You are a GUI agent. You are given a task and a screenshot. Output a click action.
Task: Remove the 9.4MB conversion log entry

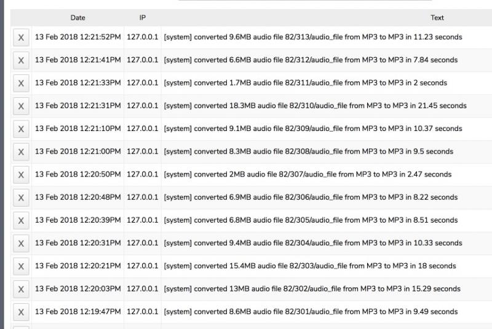(x=21, y=243)
